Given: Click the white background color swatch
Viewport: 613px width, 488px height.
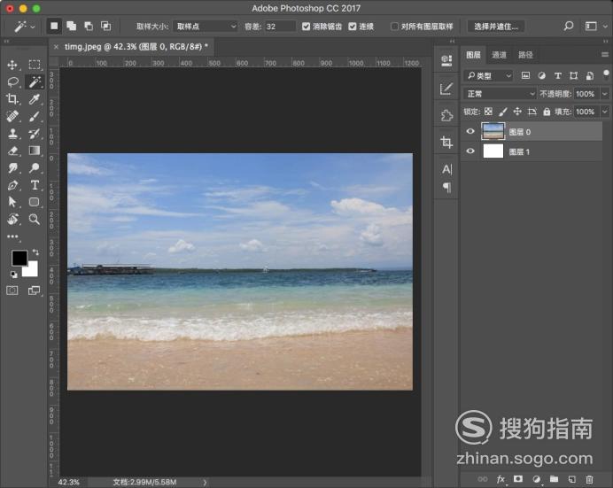Looking at the screenshot, I should click(x=31, y=269).
